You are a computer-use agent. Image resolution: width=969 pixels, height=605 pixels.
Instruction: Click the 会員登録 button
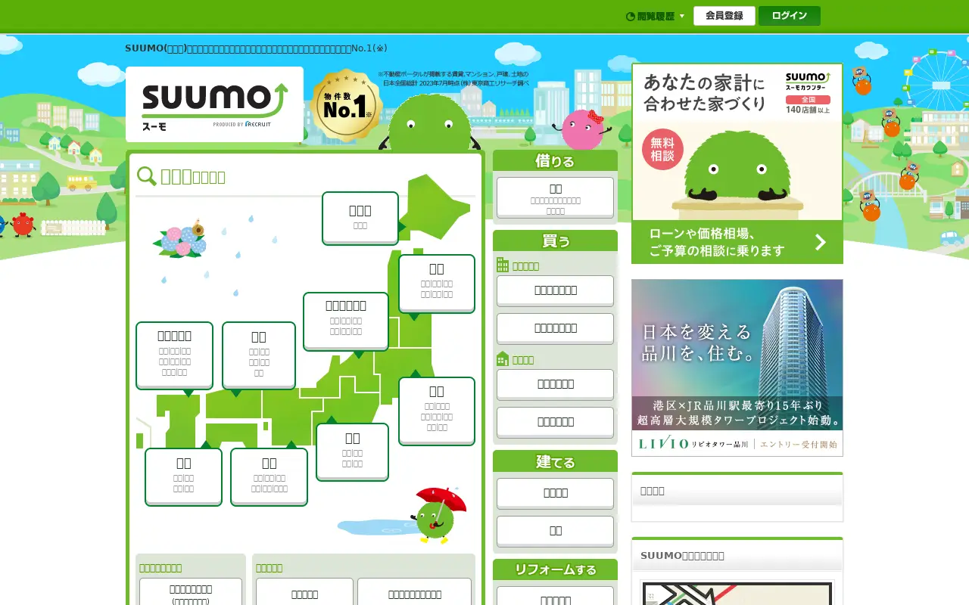(724, 16)
